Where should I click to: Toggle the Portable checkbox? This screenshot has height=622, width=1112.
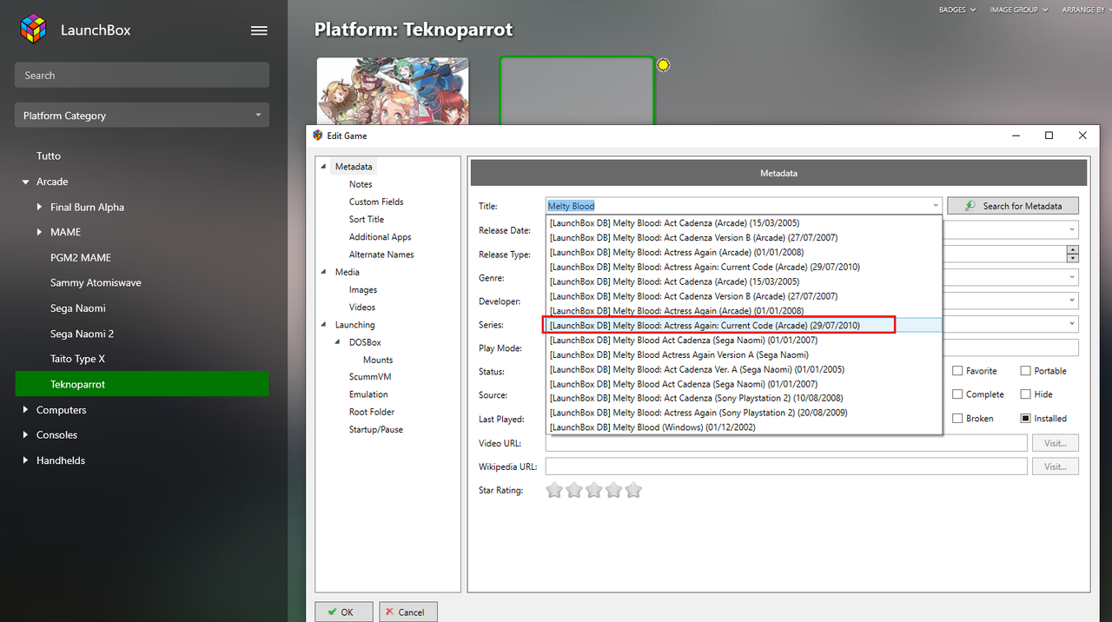pyautogui.click(x=1025, y=371)
